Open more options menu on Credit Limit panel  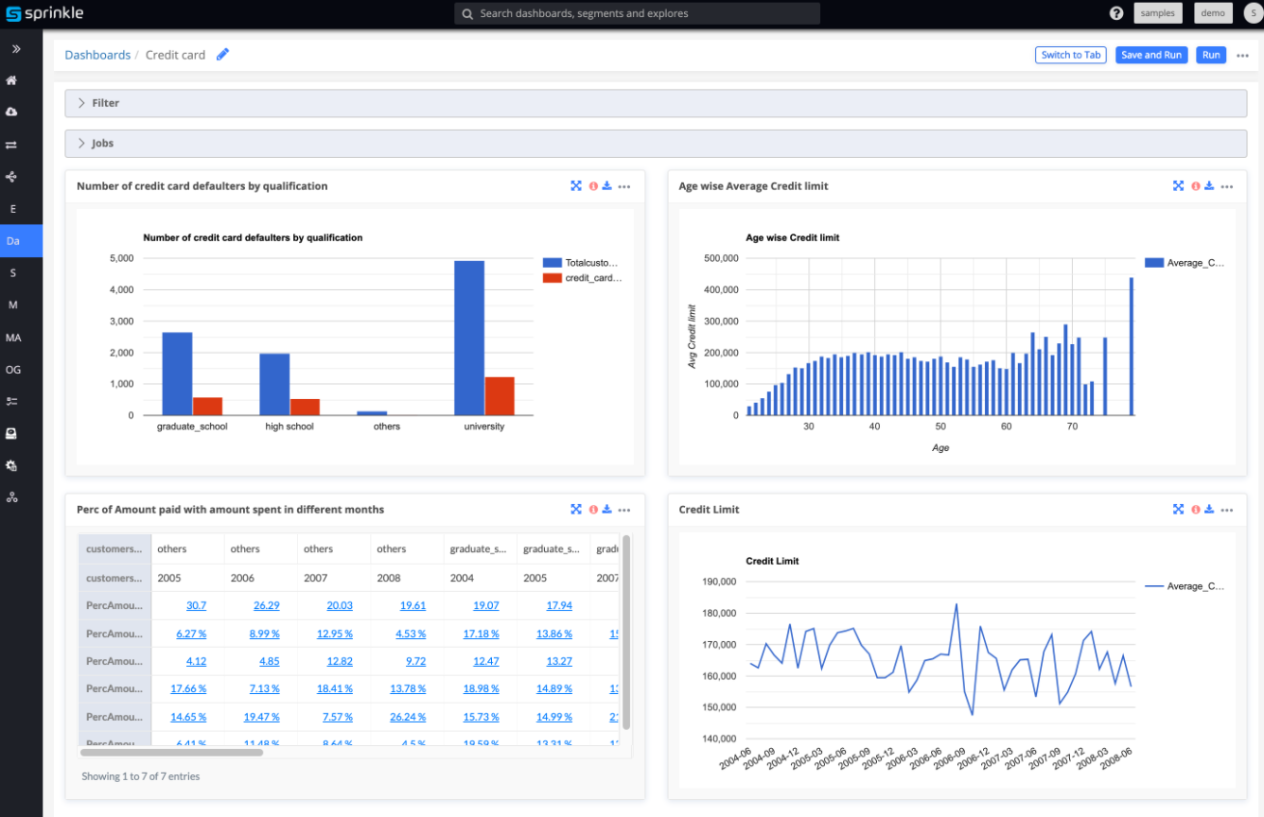pos(1227,510)
